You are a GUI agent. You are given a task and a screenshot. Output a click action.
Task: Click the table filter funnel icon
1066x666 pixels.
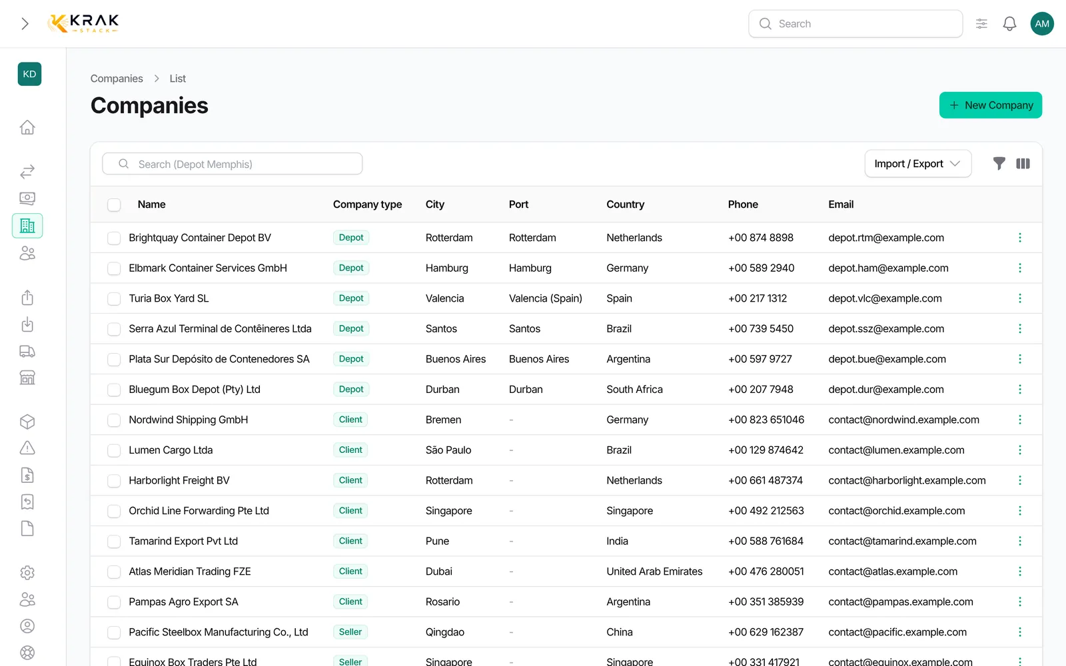point(999,164)
